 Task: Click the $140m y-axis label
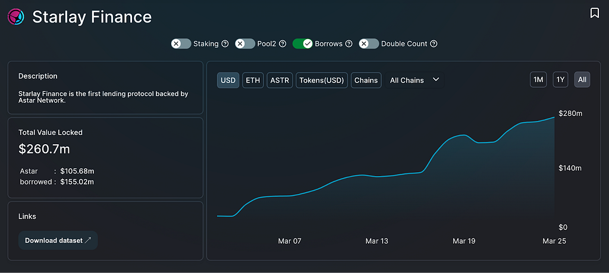(570, 169)
